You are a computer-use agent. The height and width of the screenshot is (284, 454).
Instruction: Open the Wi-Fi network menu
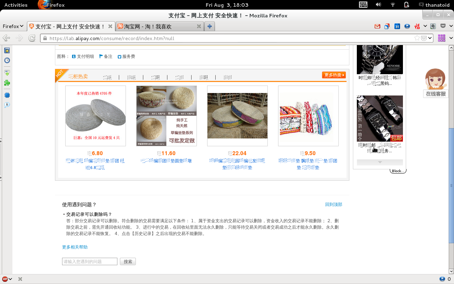(x=393, y=5)
